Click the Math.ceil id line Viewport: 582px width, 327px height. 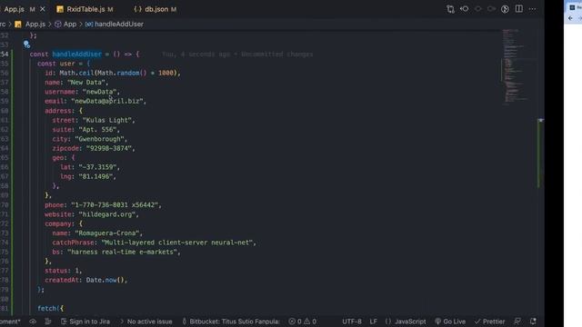pyautogui.click(x=113, y=73)
